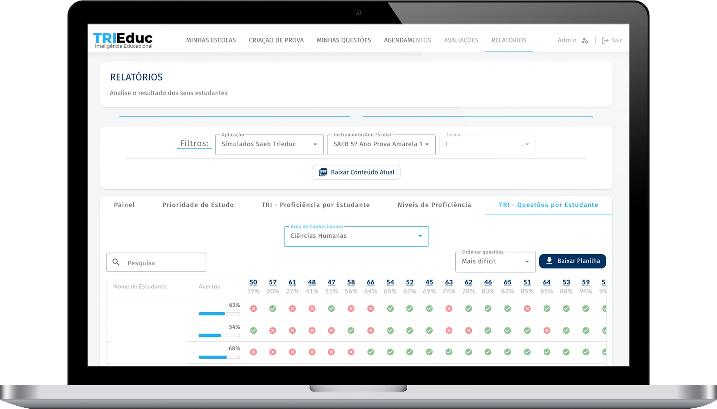Open the Aplicação dropdown

(x=269, y=144)
